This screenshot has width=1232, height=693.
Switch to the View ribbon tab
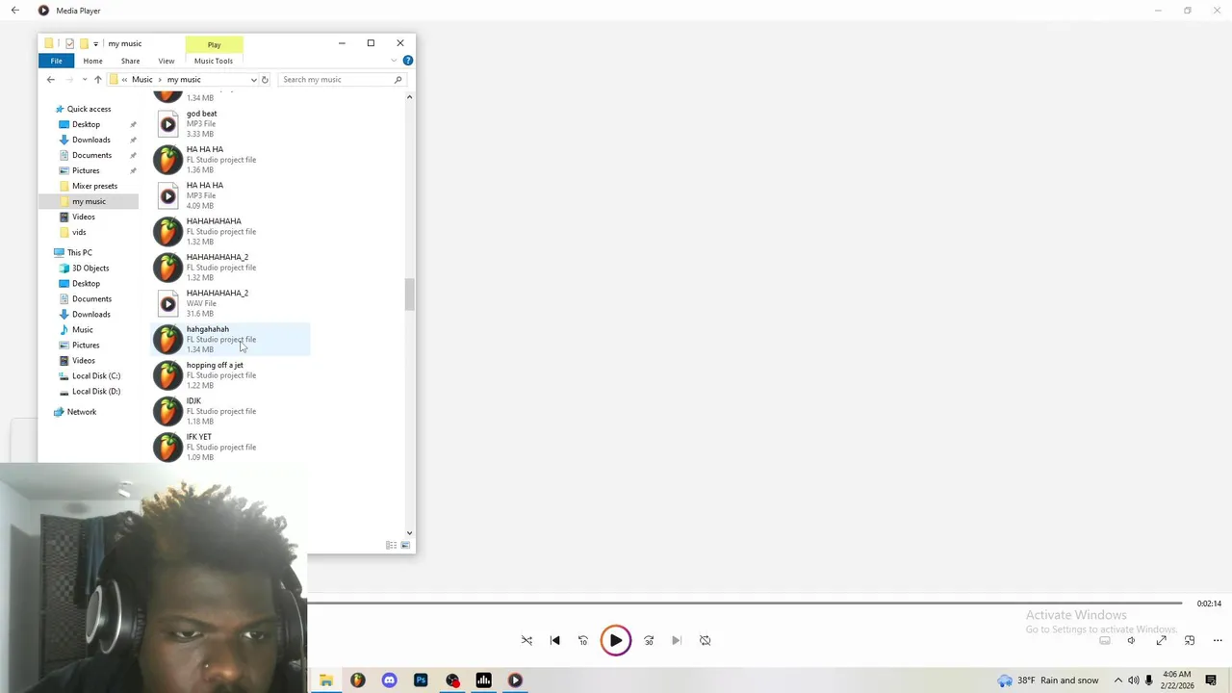tap(167, 61)
